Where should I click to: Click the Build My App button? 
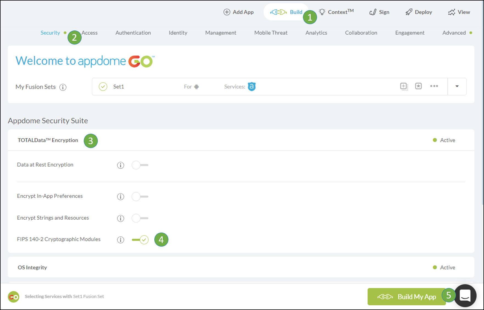pos(406,297)
